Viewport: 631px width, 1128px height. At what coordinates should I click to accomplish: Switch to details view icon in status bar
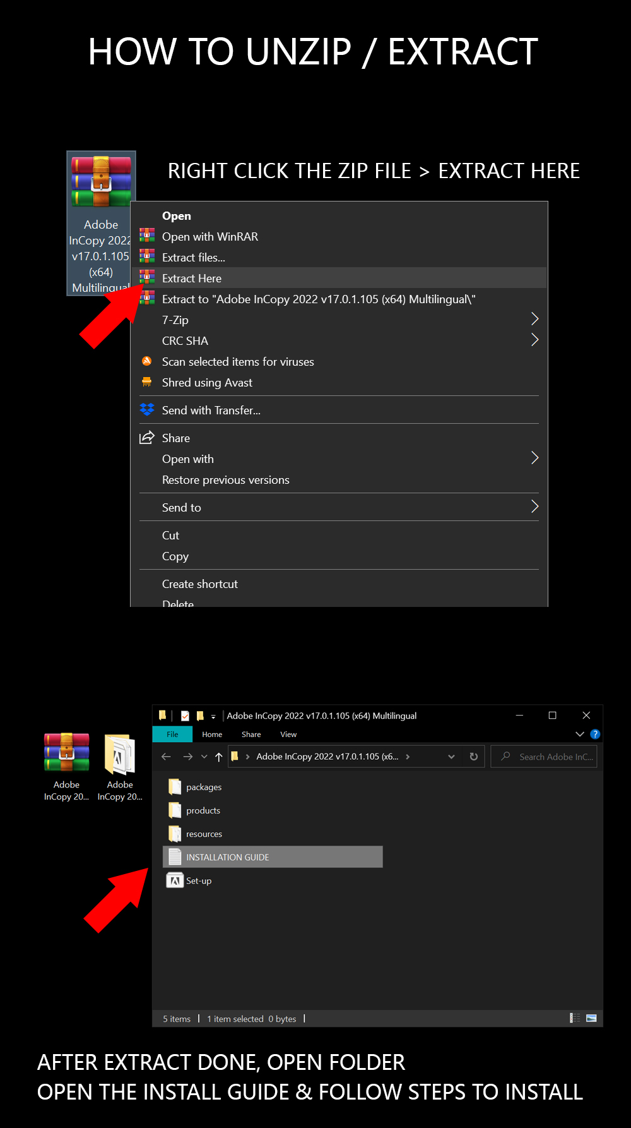(575, 1017)
